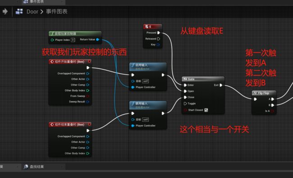Click the Toggle exec pin on Gate
The width and height of the screenshot is (293, 178).
click(x=185, y=103)
